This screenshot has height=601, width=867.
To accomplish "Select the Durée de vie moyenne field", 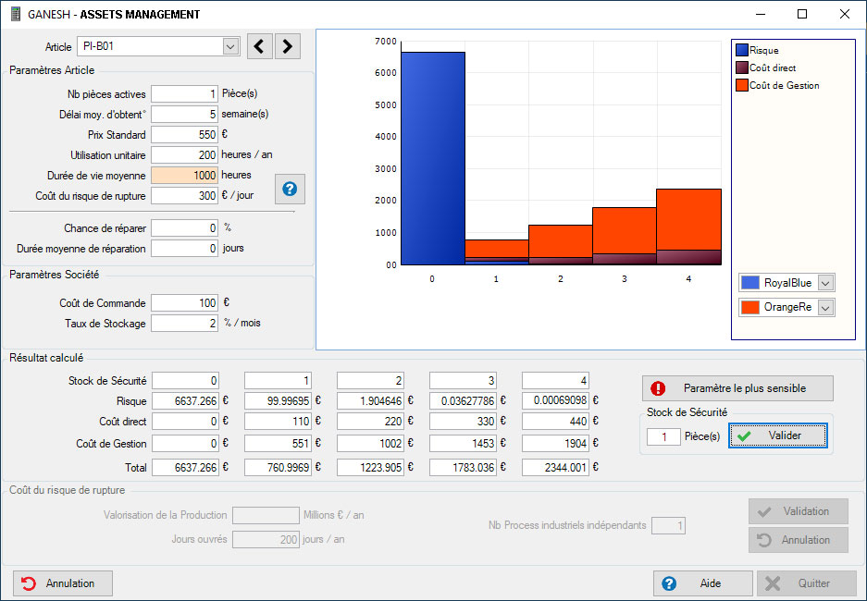I will pyautogui.click(x=184, y=175).
